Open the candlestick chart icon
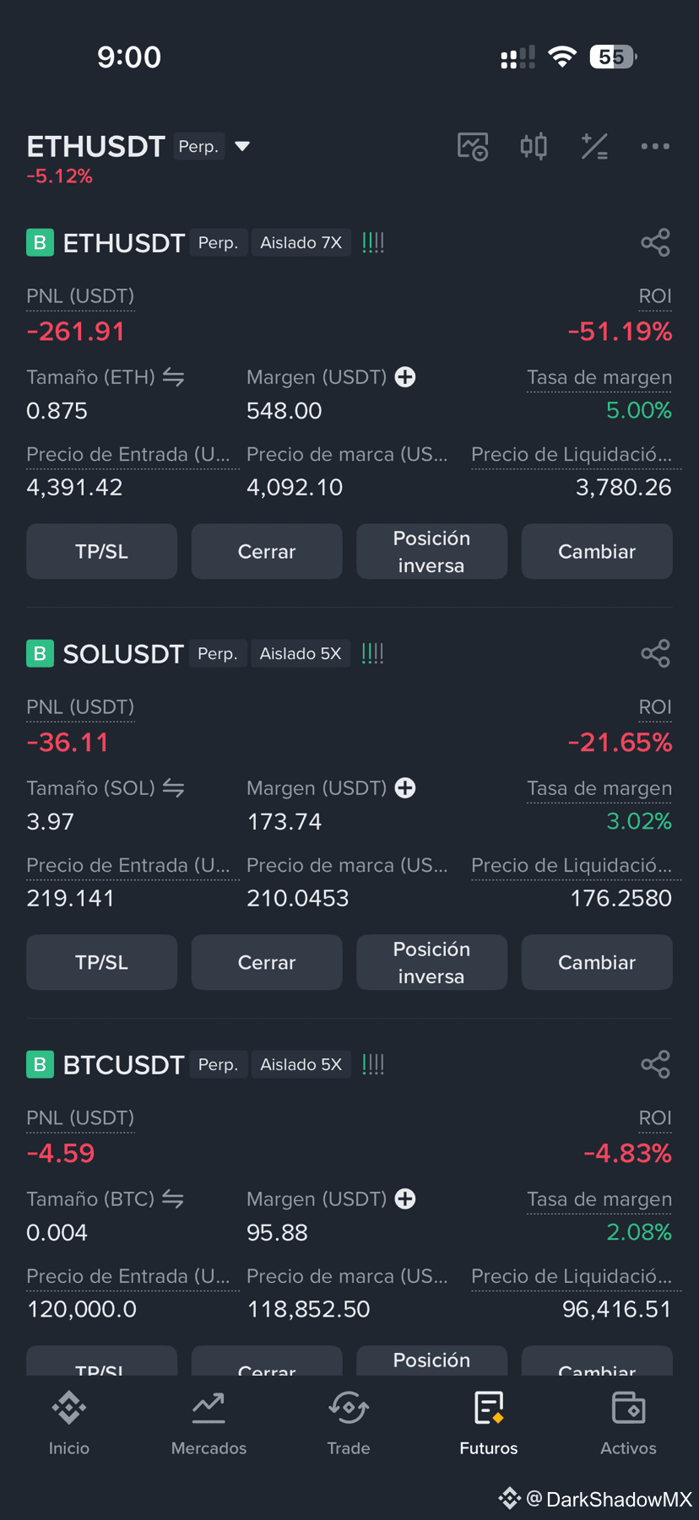This screenshot has width=699, height=1520. tap(534, 146)
